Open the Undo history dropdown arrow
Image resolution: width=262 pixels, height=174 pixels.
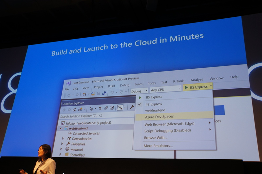point(117,92)
